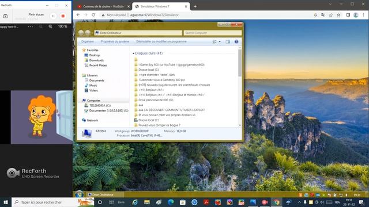Click Deze Ordinateur simulated taskbar button
The width and height of the screenshot is (369, 207).
(105, 194)
